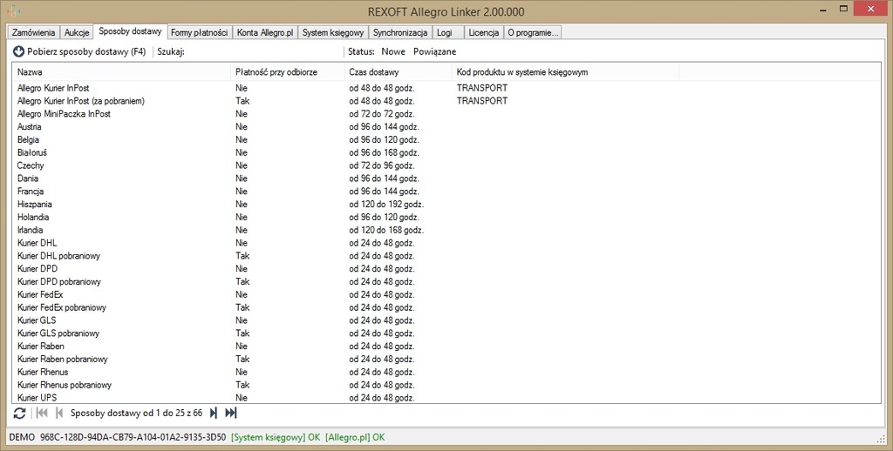Select the Belgia delivery row
The image size is (893, 451).
pos(446,139)
